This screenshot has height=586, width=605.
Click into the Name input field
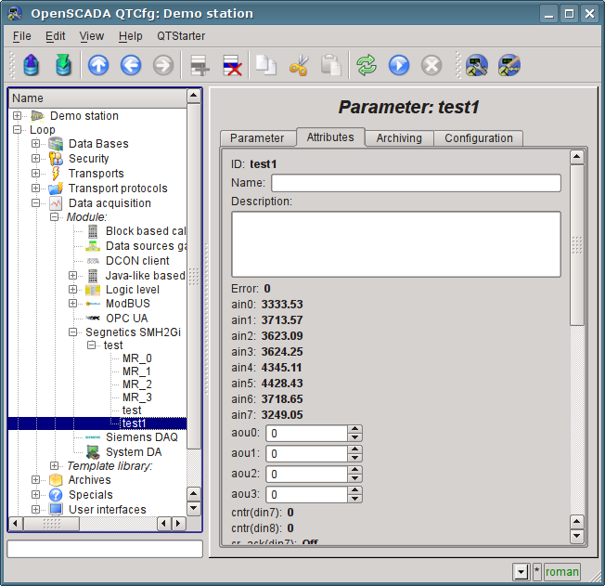point(416,183)
